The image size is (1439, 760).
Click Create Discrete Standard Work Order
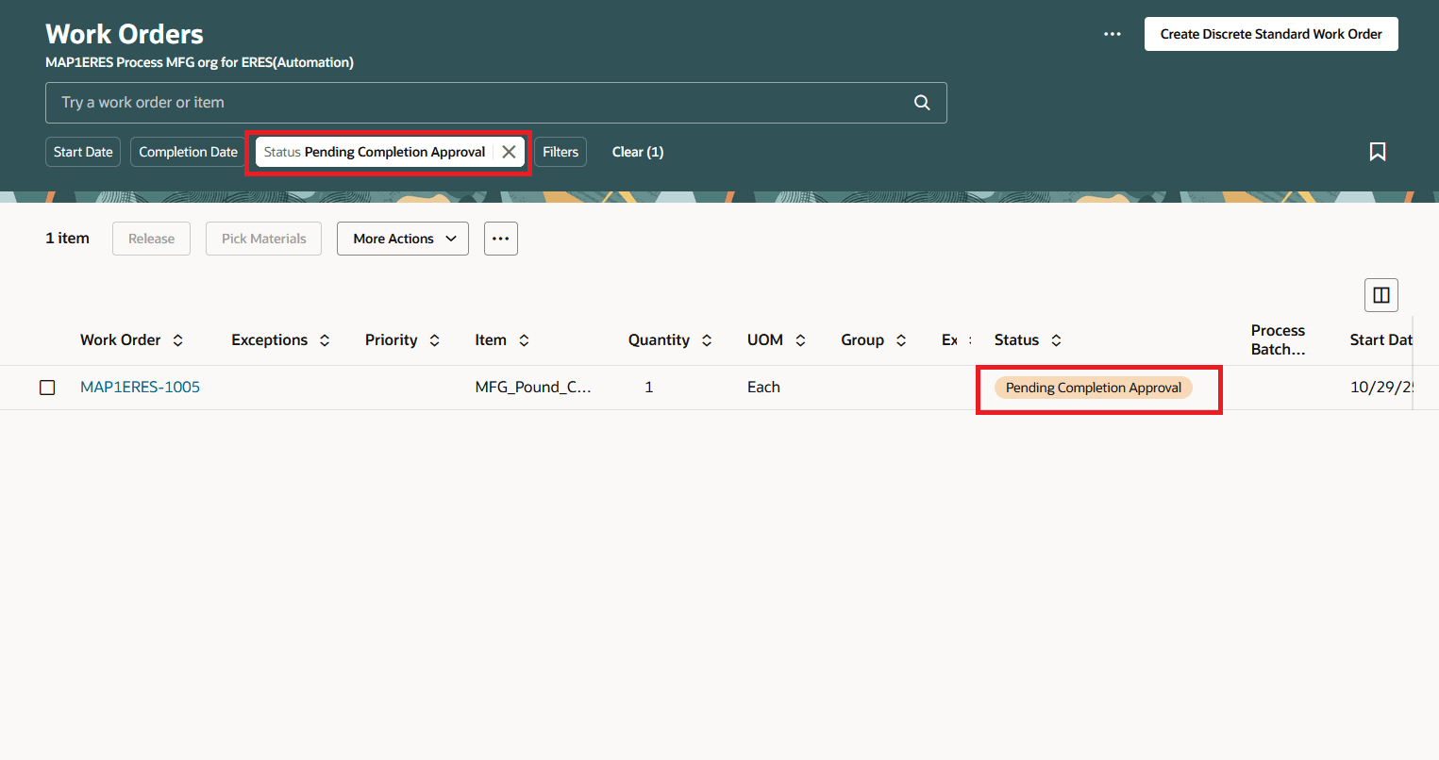tap(1271, 34)
